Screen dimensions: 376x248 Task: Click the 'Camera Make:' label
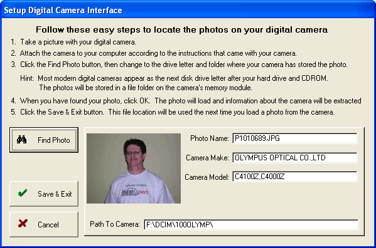[x=207, y=158]
